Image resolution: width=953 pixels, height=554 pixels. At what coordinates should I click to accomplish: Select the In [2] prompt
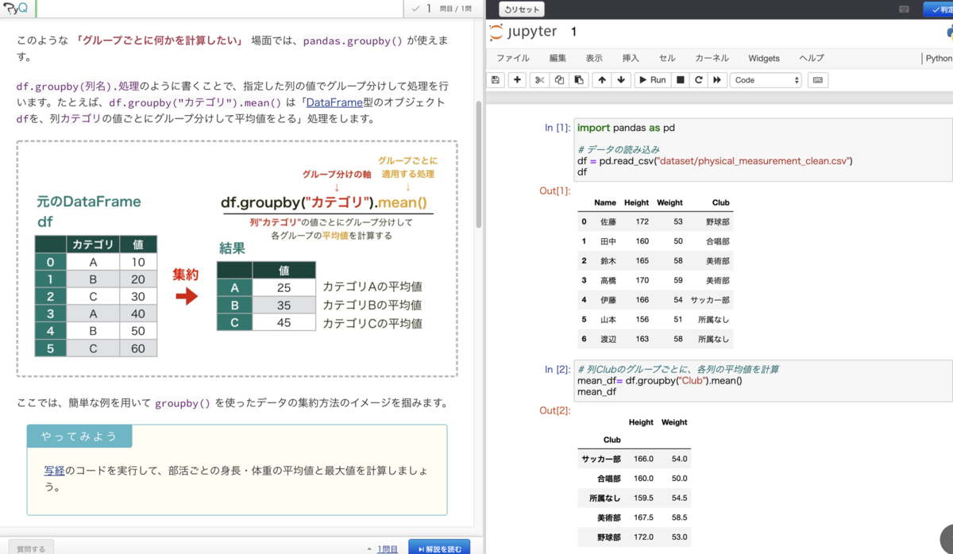coord(557,370)
